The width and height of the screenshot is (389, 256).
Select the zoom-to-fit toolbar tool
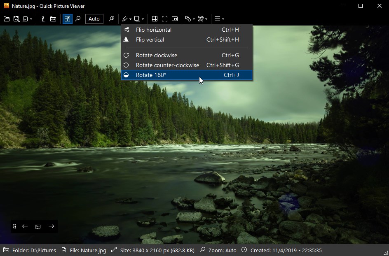click(x=67, y=19)
